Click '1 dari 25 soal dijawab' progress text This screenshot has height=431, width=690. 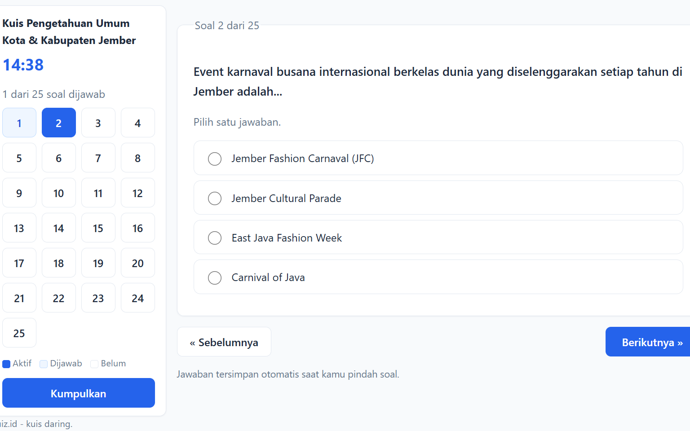pos(54,94)
